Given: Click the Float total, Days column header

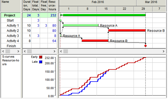Looking at the screenshot, I should coord(36,6).
